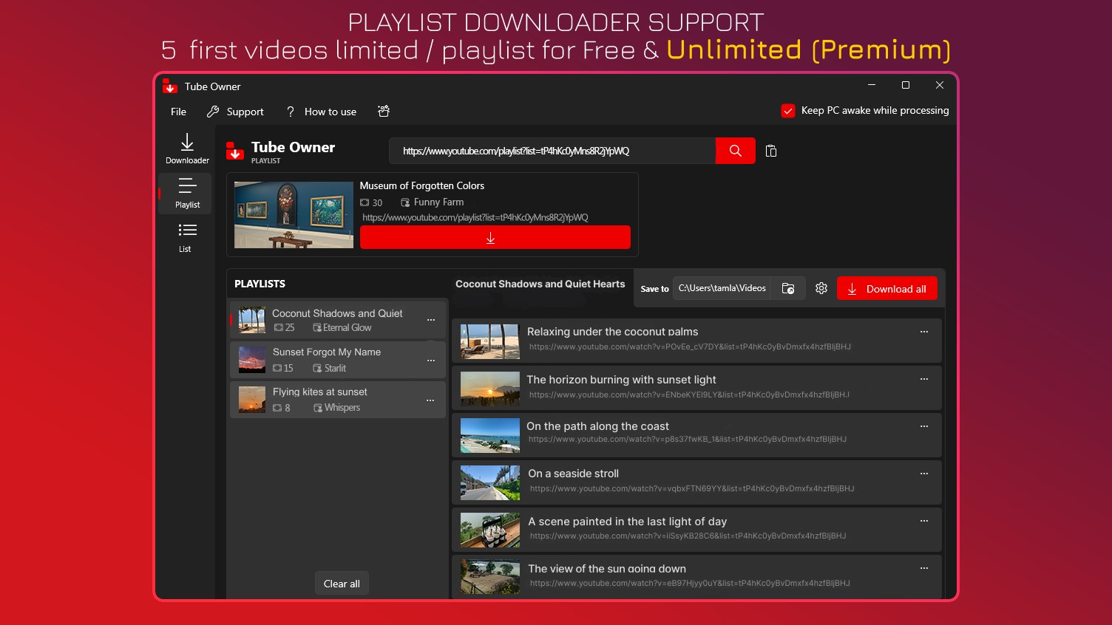Clear all playlists with Clear all

pos(342,583)
